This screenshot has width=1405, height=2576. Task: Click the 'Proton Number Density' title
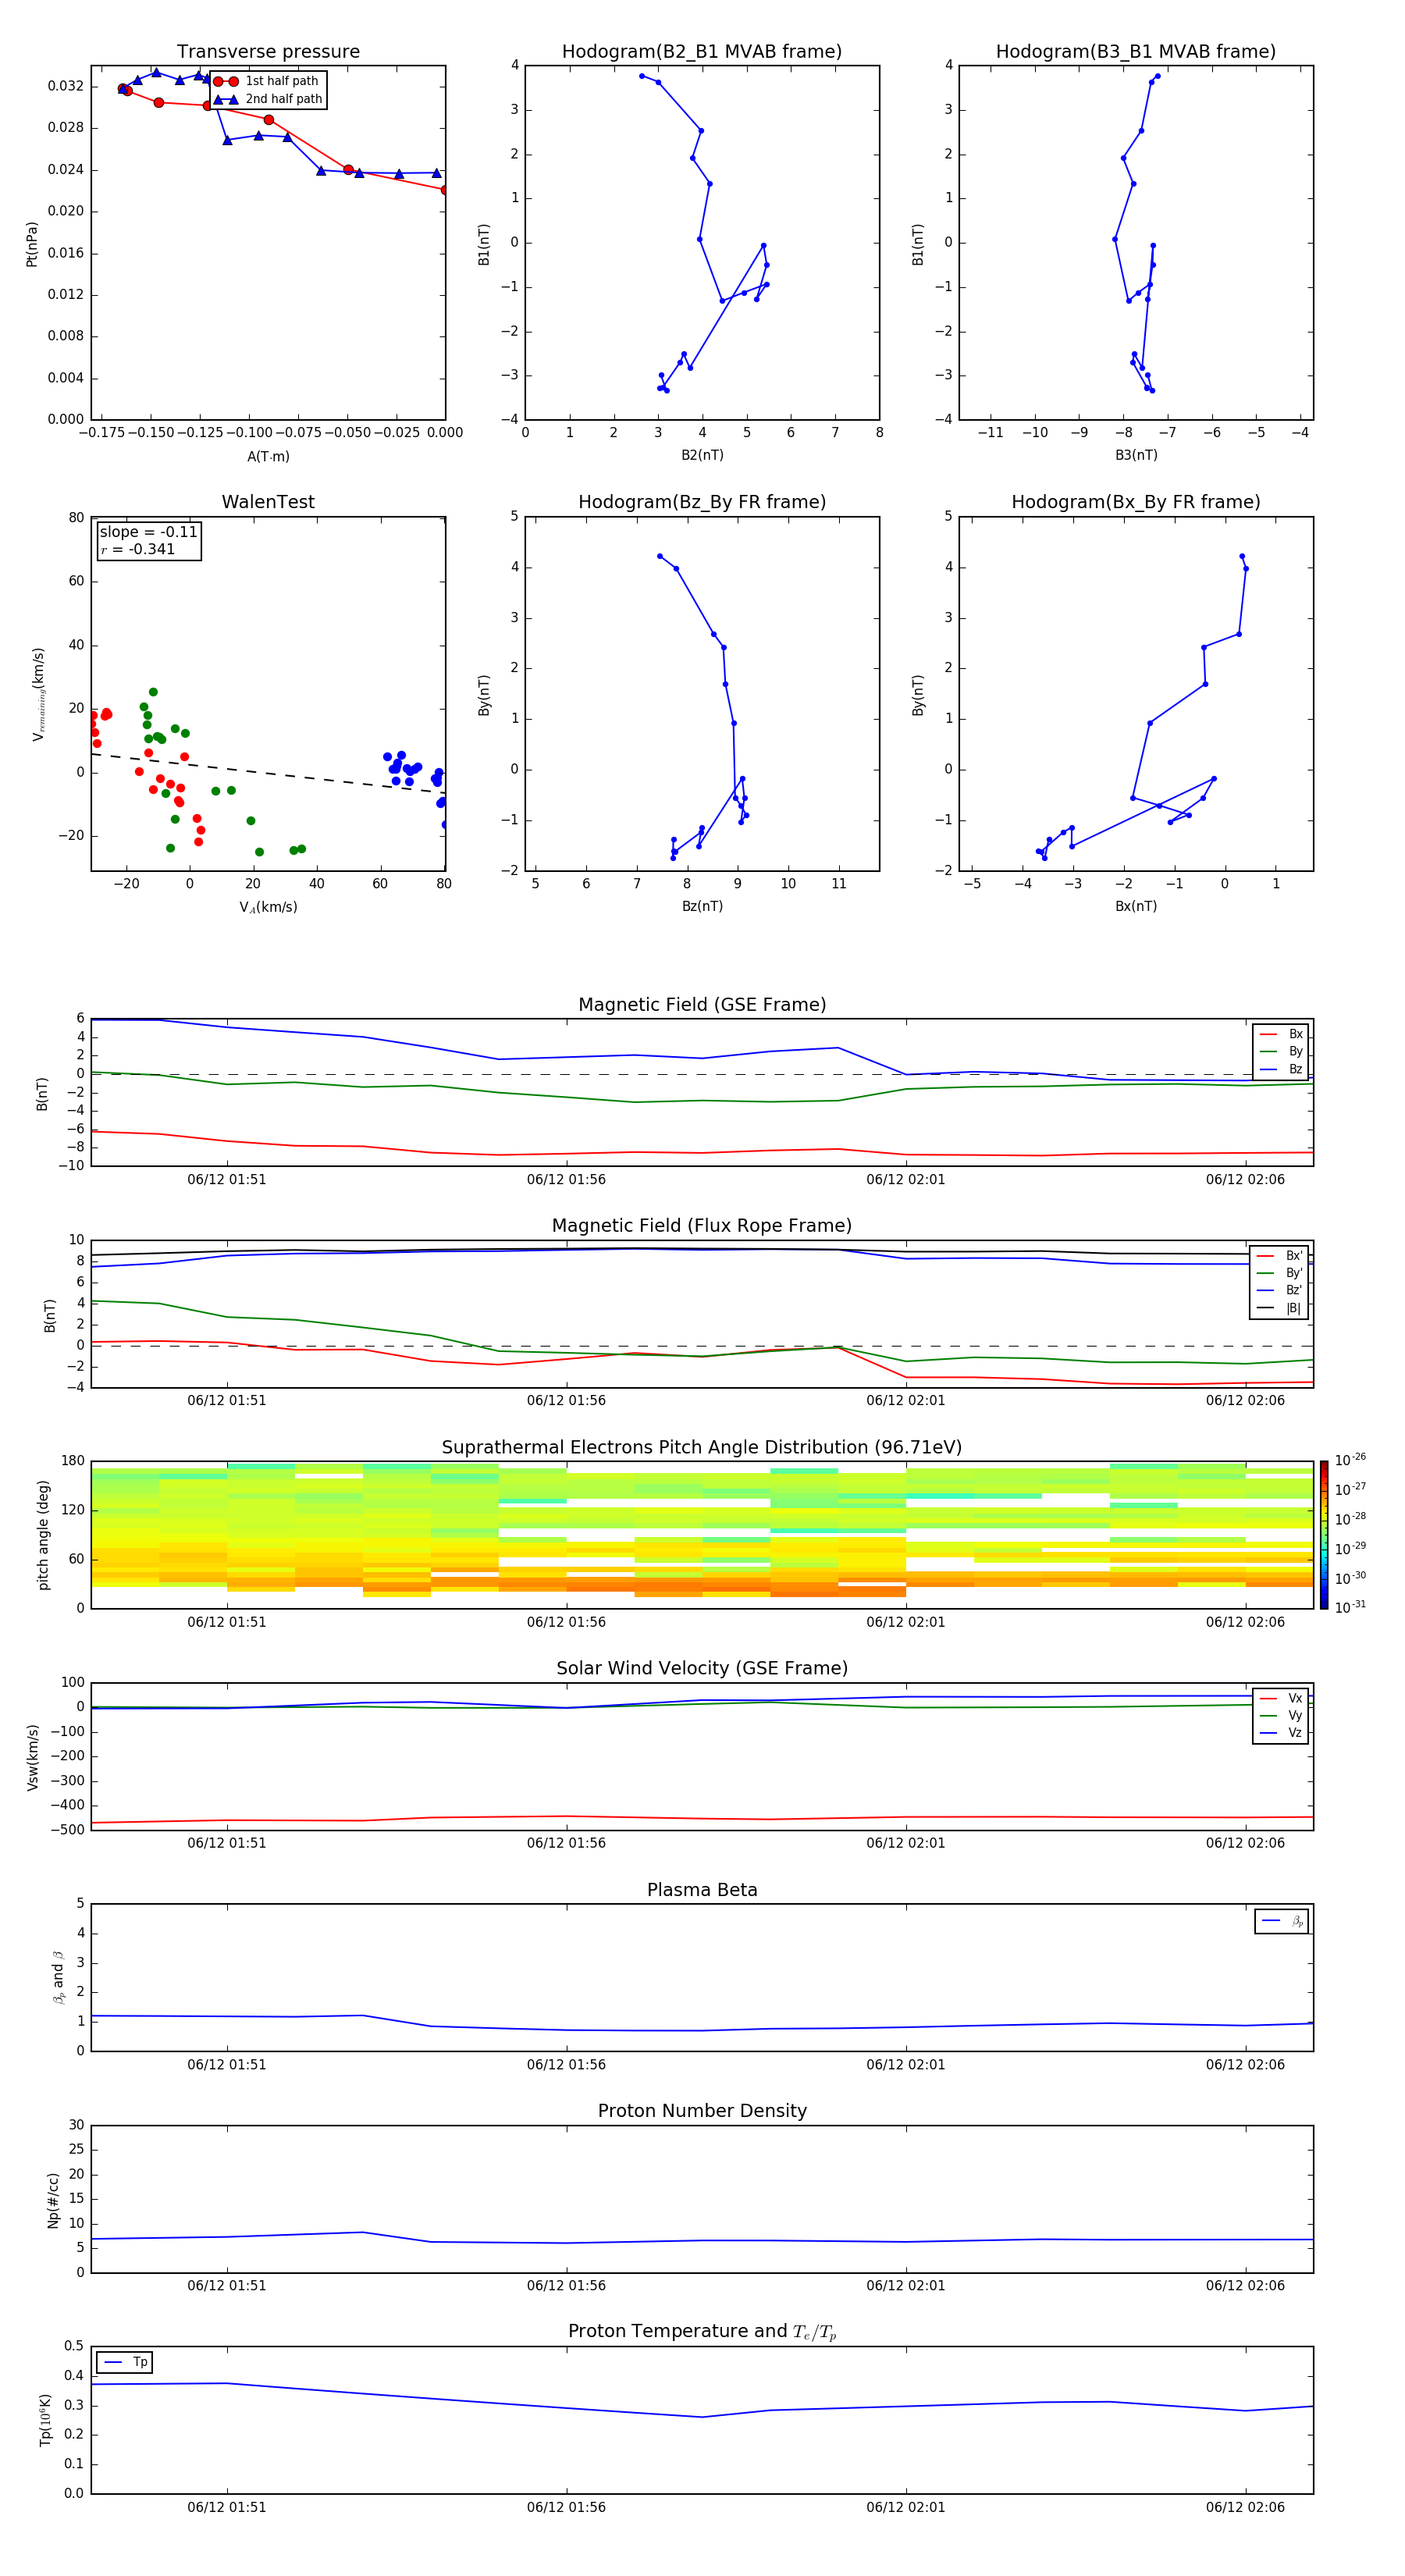point(702,2111)
